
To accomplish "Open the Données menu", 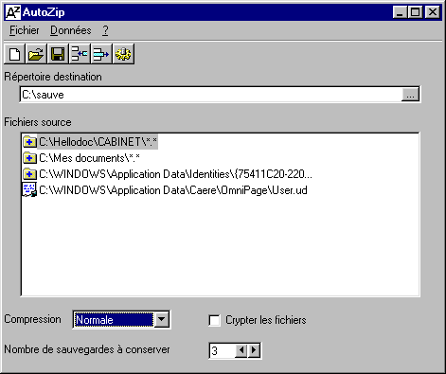I will 71,30.
